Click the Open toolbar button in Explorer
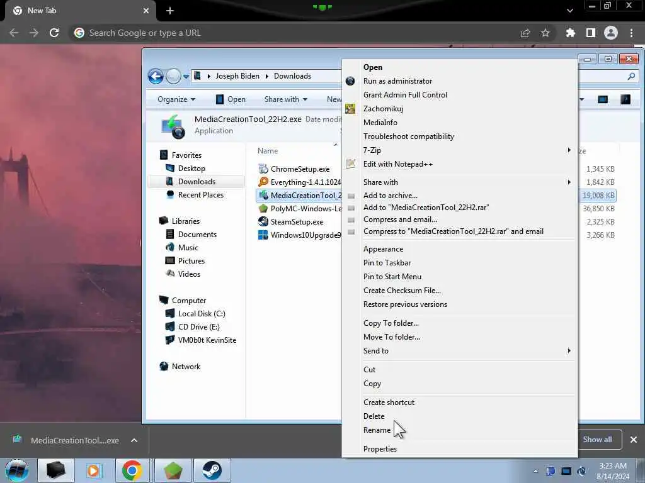 (231, 99)
